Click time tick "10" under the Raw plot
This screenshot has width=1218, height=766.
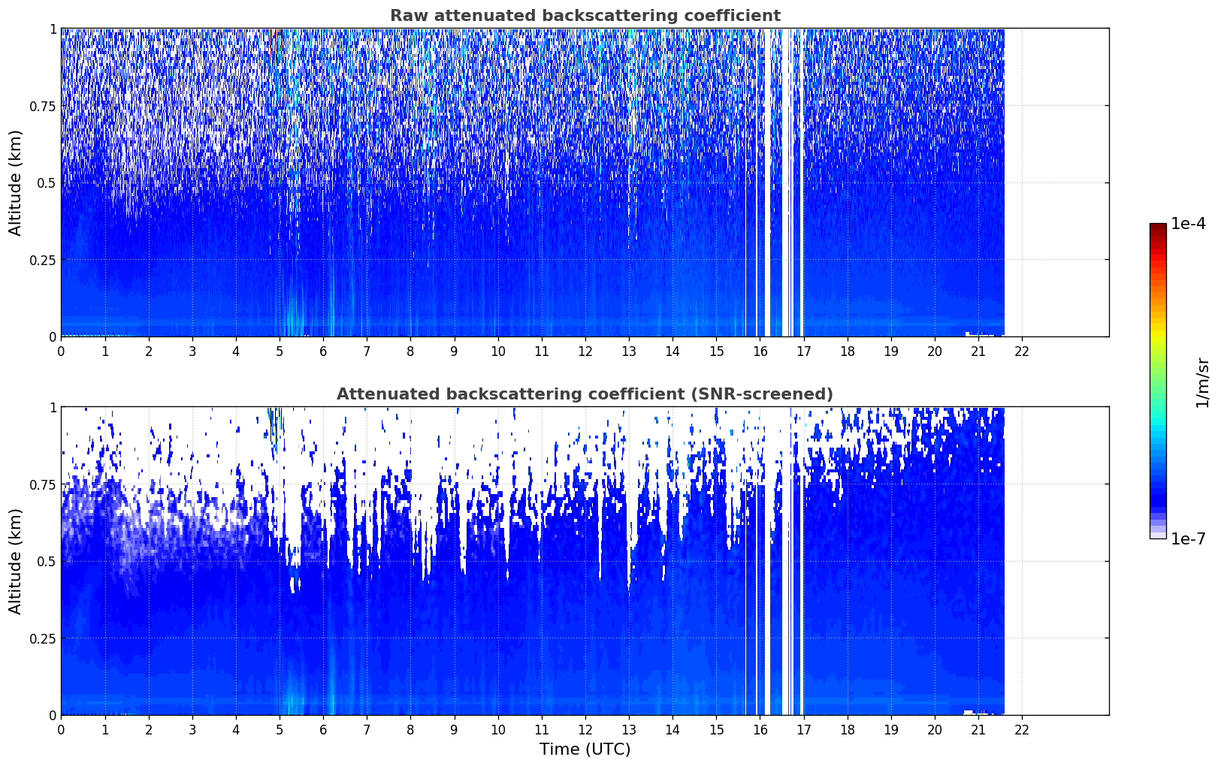pyautogui.click(x=498, y=351)
